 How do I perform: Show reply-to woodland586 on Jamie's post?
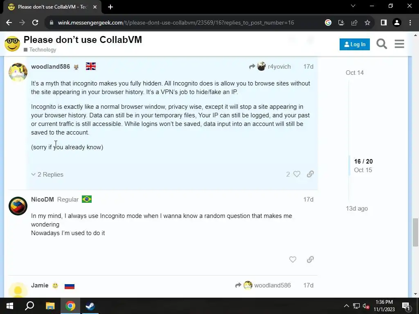click(x=263, y=285)
